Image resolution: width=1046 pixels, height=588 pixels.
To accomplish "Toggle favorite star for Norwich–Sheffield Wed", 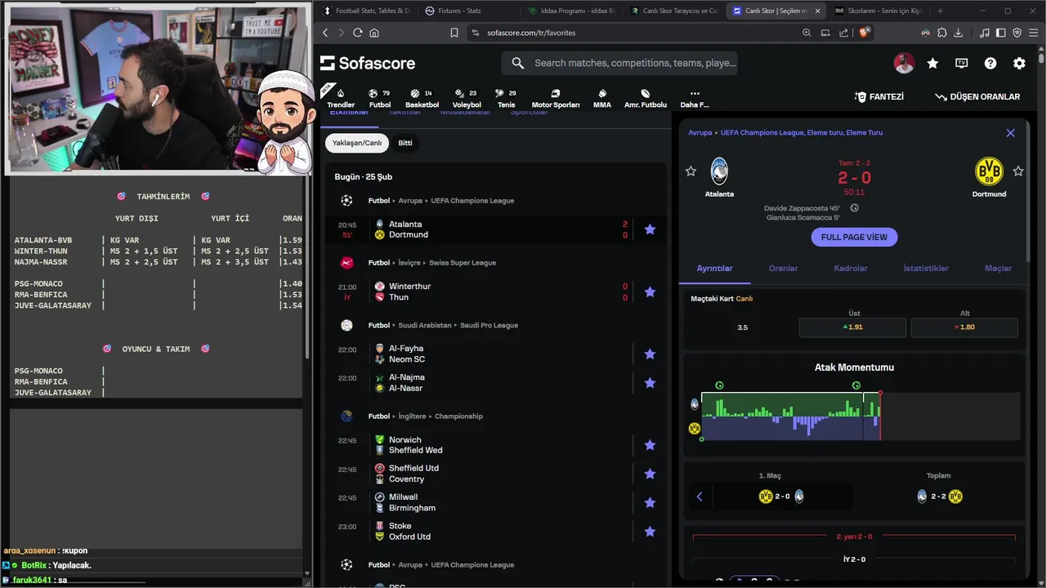I will [650, 445].
